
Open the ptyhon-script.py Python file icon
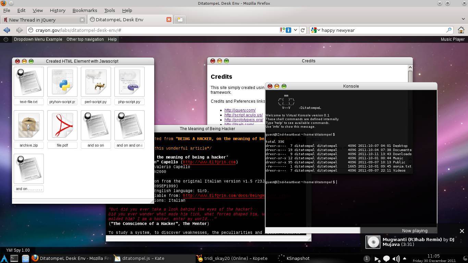click(62, 82)
